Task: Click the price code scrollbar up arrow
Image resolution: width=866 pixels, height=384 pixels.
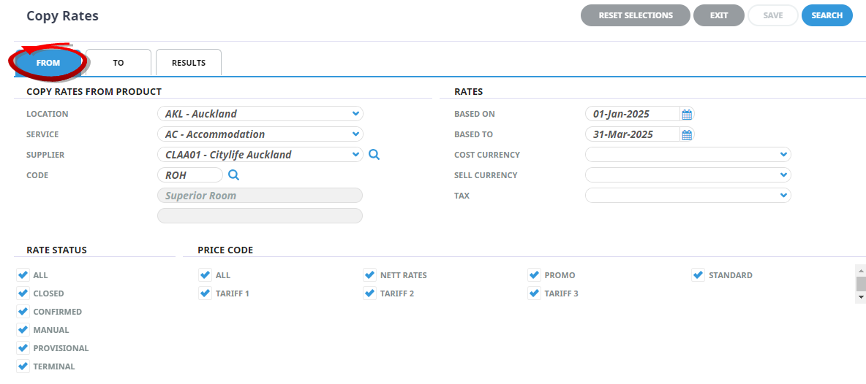Action: [x=860, y=271]
